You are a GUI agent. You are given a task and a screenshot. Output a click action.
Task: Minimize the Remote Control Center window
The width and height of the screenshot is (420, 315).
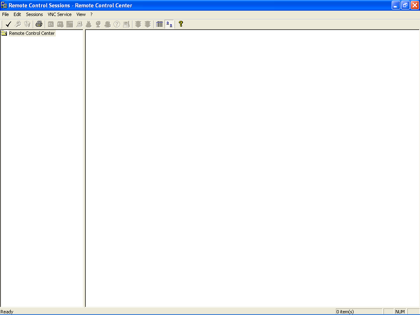point(396,5)
